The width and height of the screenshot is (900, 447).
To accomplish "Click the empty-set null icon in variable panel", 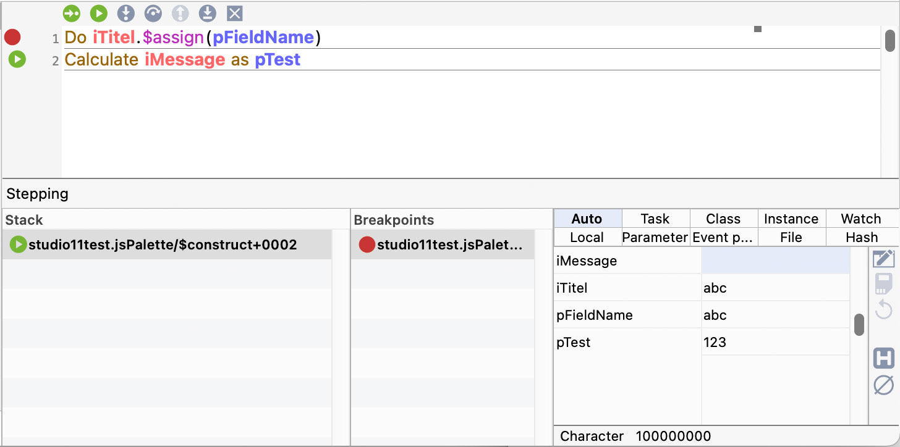I will pyautogui.click(x=883, y=385).
